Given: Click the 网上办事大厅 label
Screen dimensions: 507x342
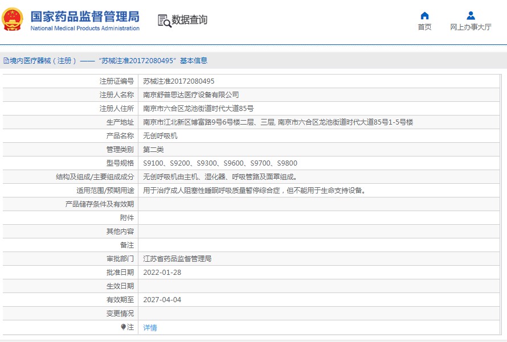Looking at the screenshot, I should (x=471, y=27).
